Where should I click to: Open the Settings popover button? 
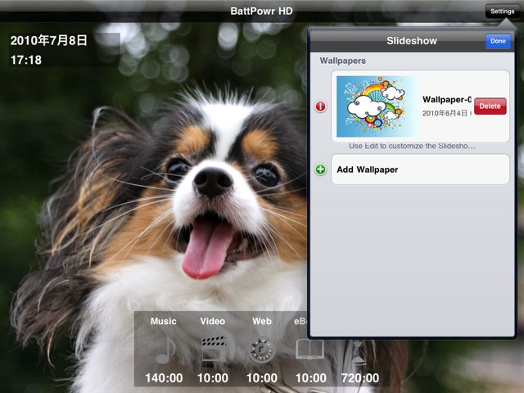pyautogui.click(x=502, y=11)
